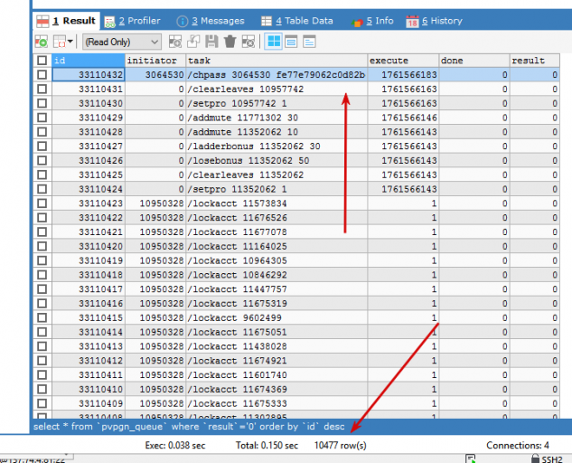Screen dimensions: 572x463
Task: Sort by the done column header
Action: 474,61
